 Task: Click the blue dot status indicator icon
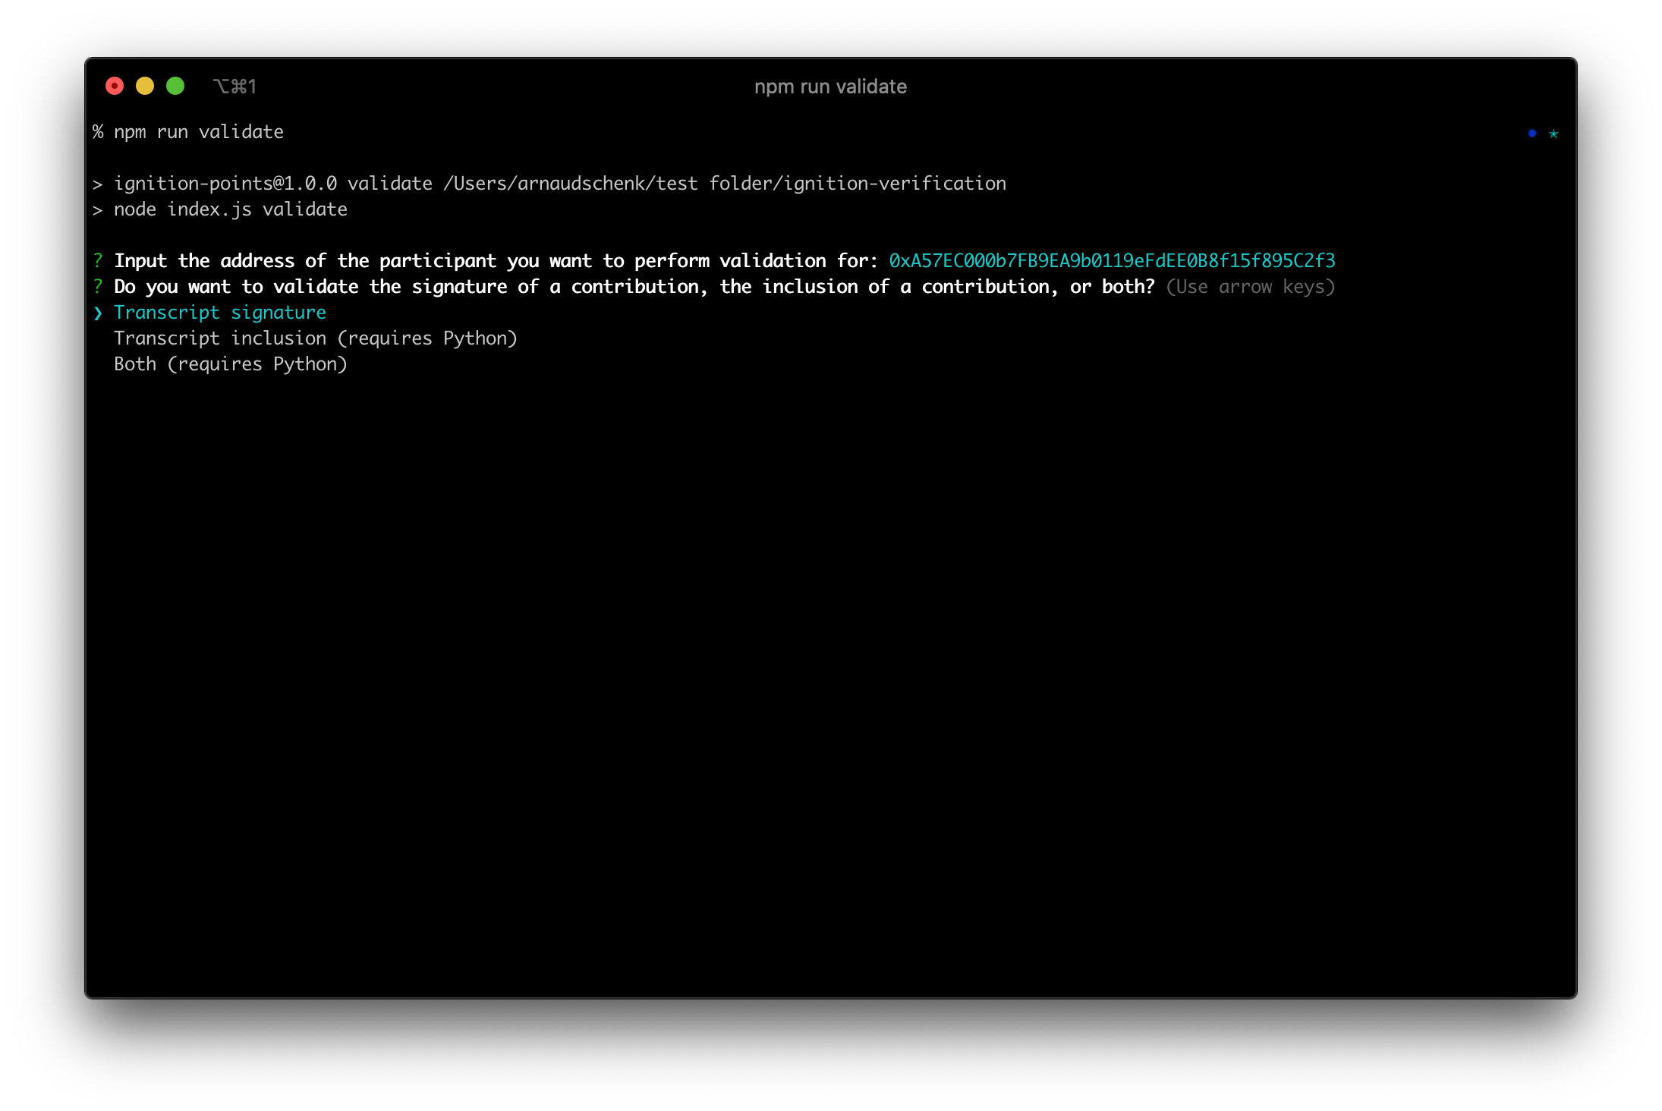[x=1532, y=134]
